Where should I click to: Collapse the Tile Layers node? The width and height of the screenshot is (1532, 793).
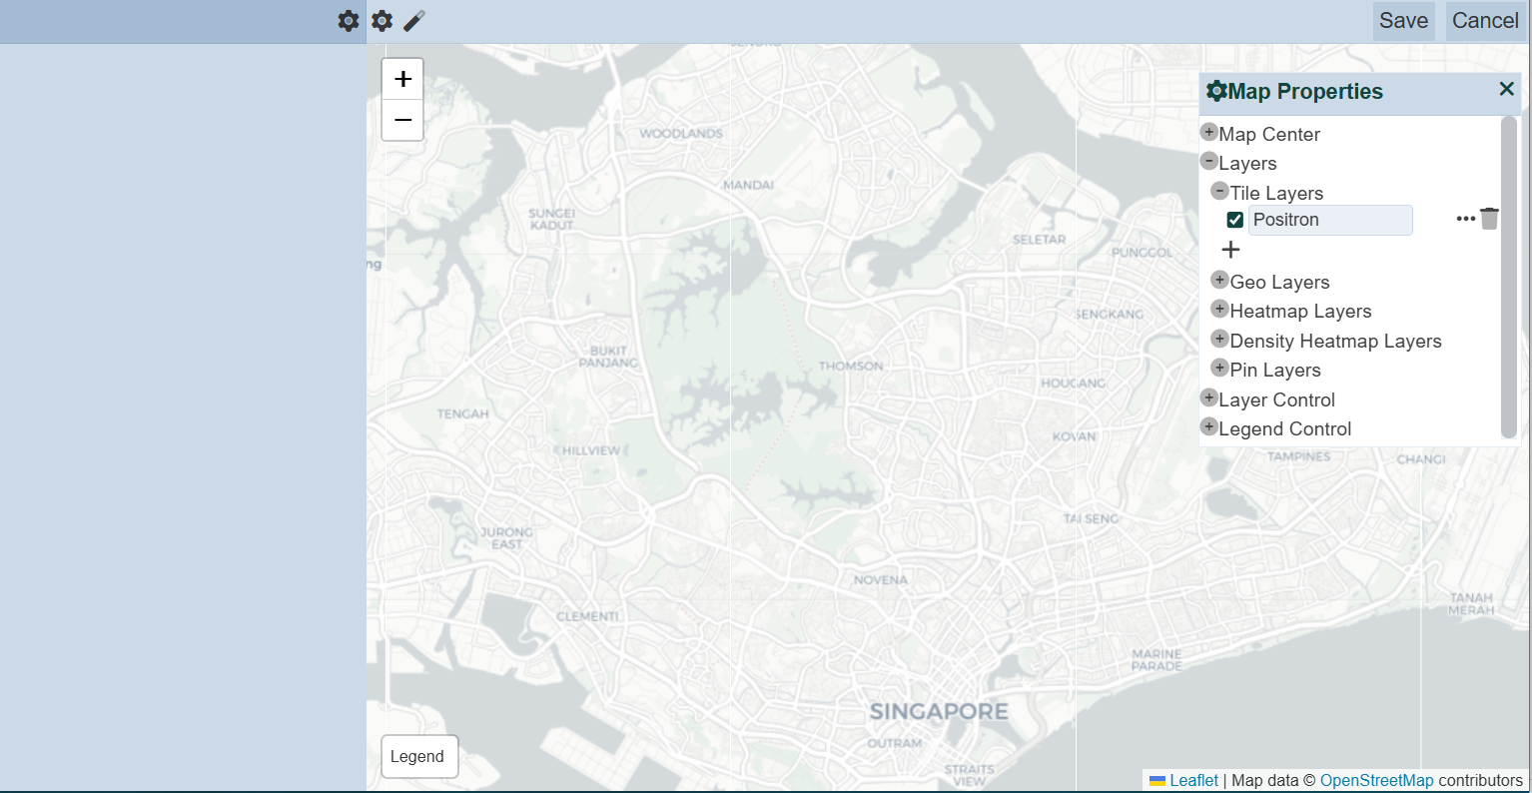pyautogui.click(x=1219, y=191)
